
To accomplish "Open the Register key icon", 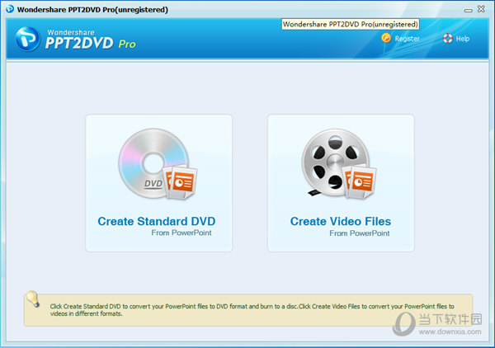I will pos(386,38).
